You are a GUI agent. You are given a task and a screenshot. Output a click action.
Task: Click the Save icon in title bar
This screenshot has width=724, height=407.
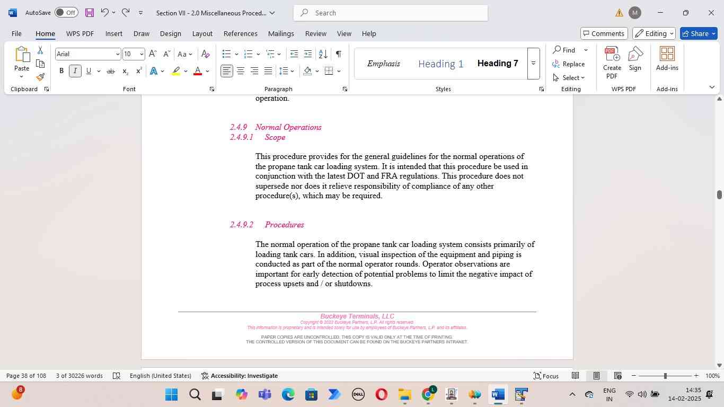pyautogui.click(x=89, y=13)
